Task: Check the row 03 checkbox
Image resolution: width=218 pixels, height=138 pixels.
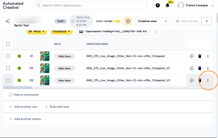Action: coord(8,80)
